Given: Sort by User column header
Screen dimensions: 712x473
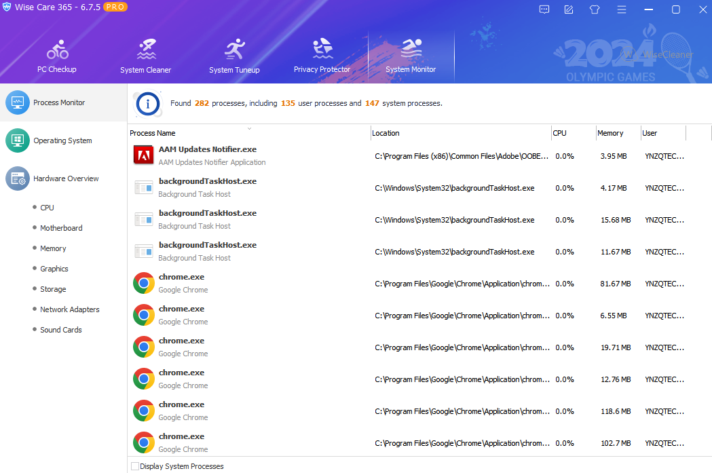Looking at the screenshot, I should point(663,133).
